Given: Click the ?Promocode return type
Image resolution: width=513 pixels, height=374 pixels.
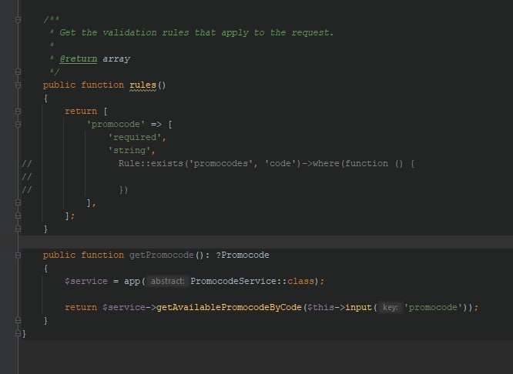Looking at the screenshot, I should click(x=243, y=255).
